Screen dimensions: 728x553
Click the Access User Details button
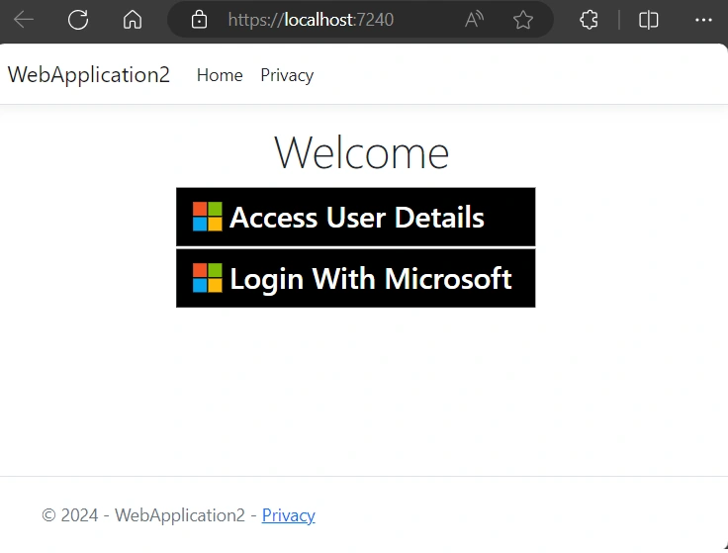(356, 217)
